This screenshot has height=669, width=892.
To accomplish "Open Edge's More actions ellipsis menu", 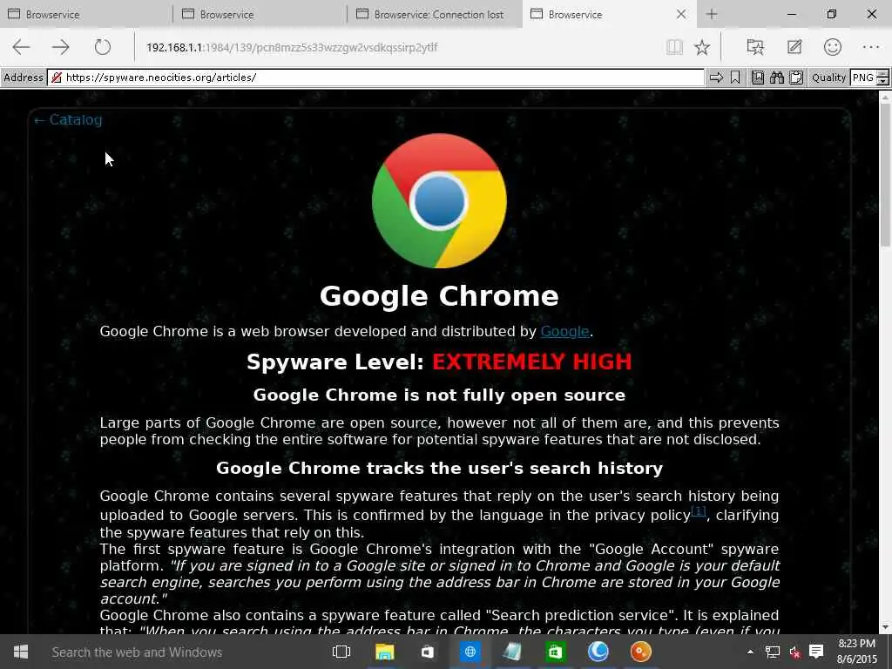I will click(871, 47).
